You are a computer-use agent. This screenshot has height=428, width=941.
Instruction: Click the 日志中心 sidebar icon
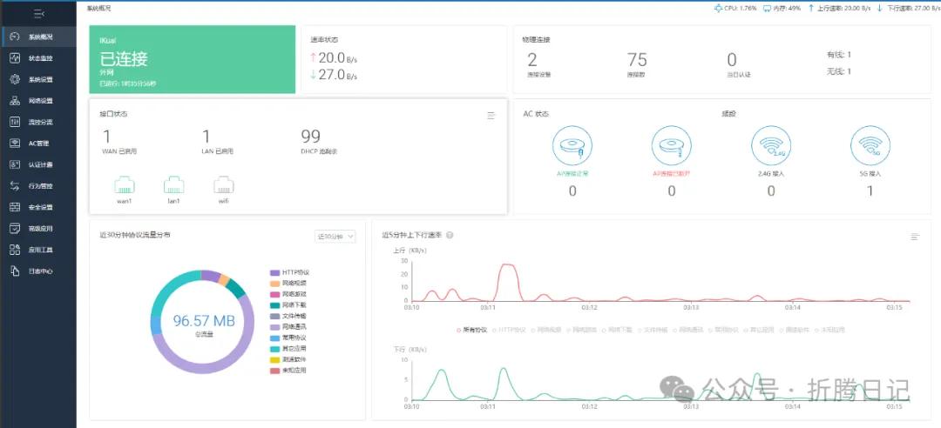tap(15, 271)
